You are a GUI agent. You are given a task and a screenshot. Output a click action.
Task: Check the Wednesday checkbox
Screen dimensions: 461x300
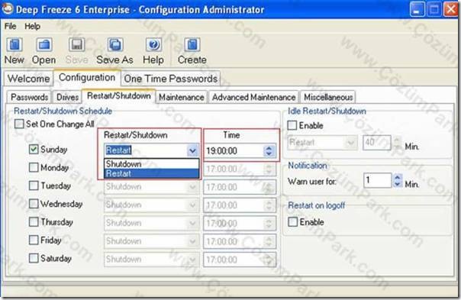coord(34,204)
